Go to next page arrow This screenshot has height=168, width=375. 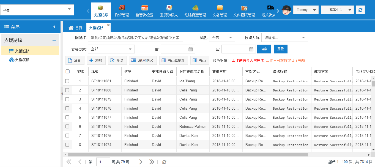(141, 162)
